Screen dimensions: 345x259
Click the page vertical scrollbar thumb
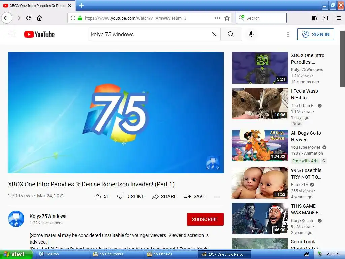tap(342, 59)
